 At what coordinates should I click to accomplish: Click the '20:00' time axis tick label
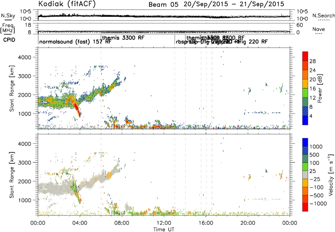coord(248,223)
